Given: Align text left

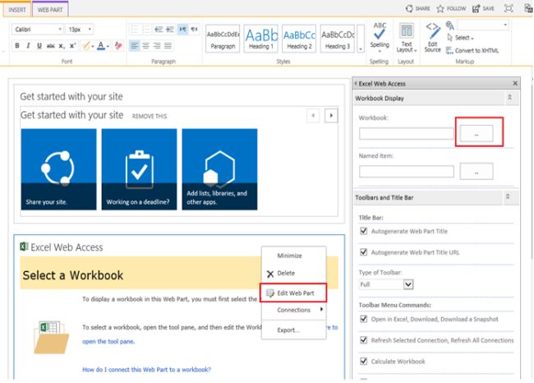Looking at the screenshot, I should click(135, 46).
